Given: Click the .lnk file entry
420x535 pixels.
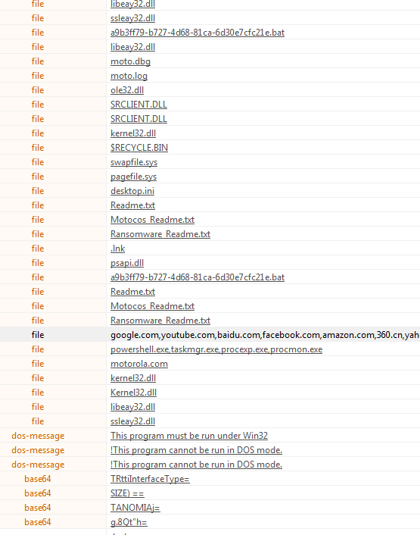Looking at the screenshot, I should (118, 249).
